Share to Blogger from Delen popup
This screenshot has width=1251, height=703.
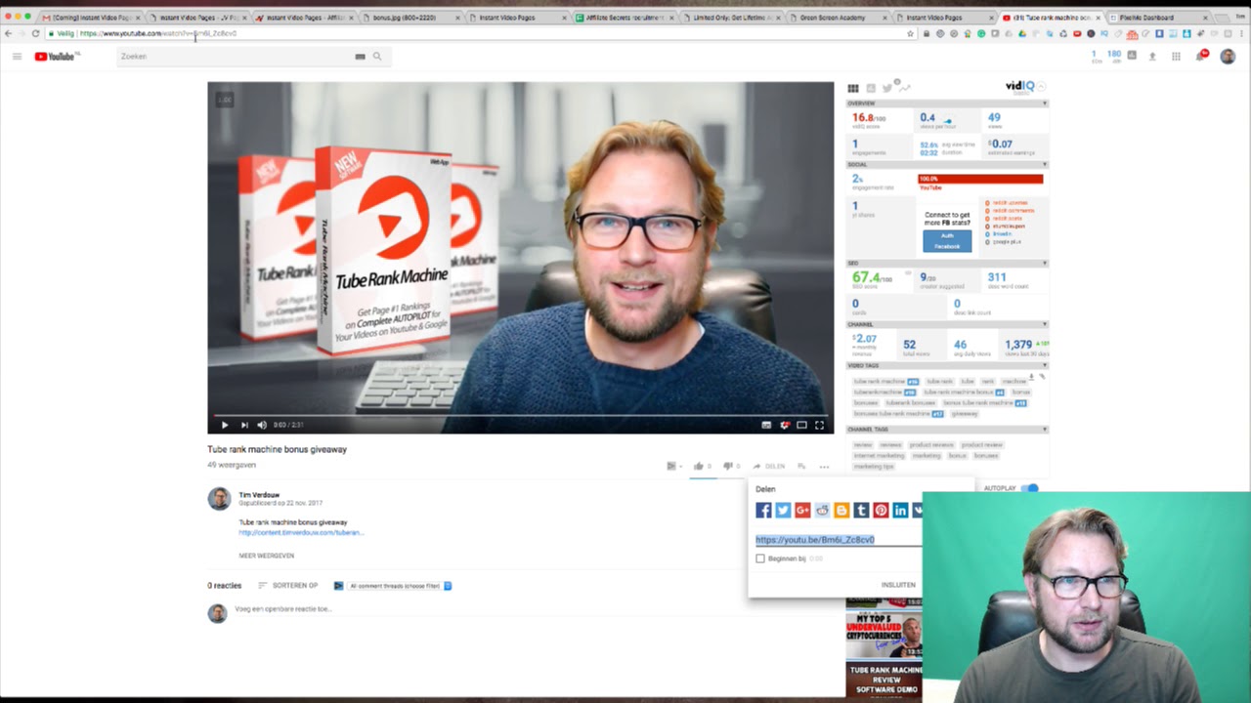841,510
